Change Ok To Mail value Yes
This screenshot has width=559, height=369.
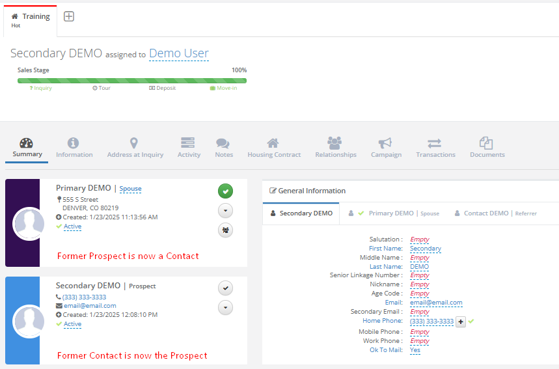(415, 350)
